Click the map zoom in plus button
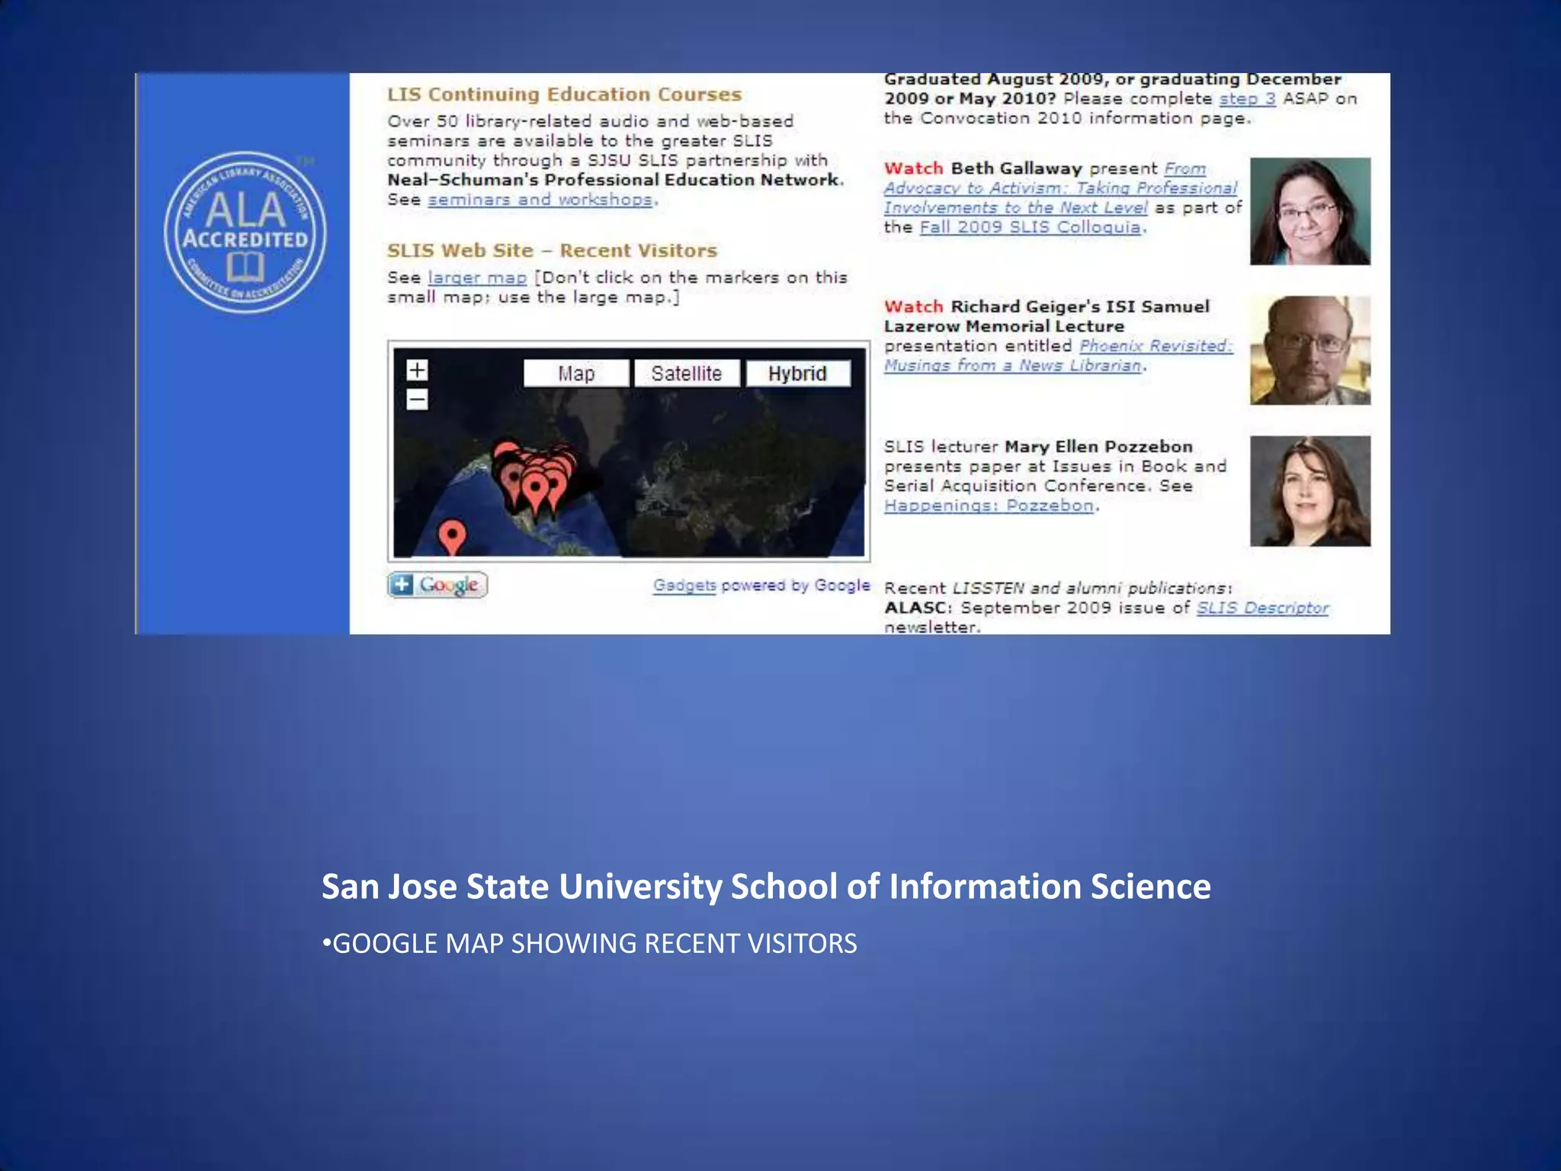 click(x=417, y=371)
